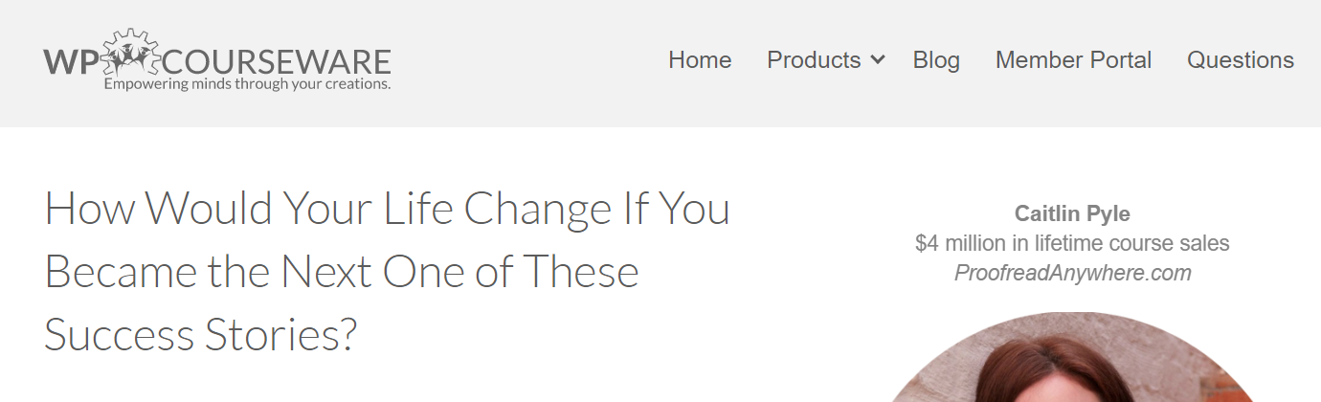Click the Empowering minds tagline under logo
1321x402 pixels.
(247, 84)
